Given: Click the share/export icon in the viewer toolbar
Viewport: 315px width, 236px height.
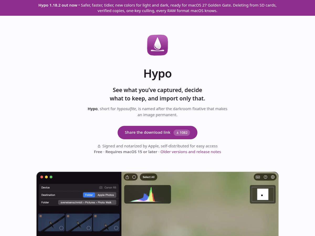Looking at the screenshot, I should click(127, 177).
